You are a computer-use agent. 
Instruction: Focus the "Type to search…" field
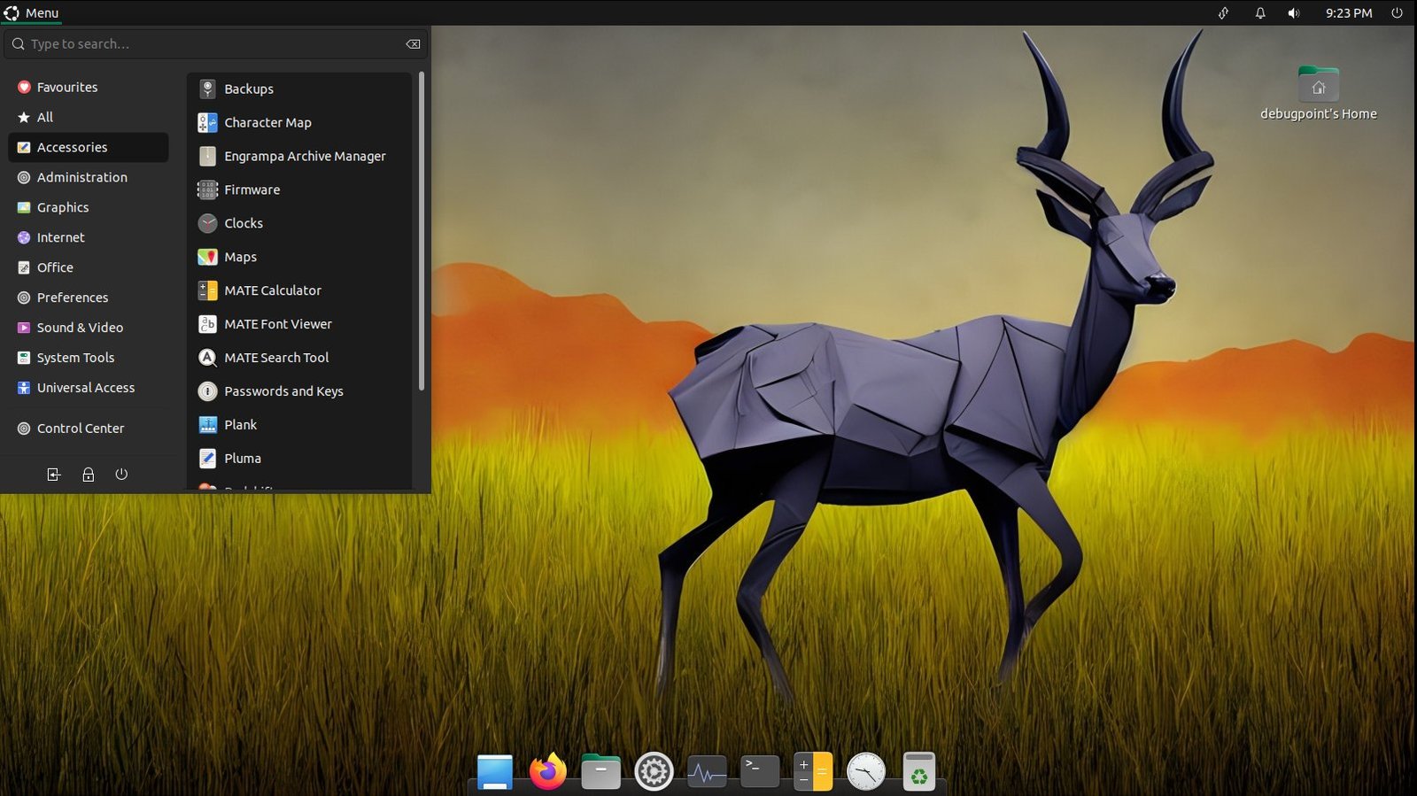215,44
